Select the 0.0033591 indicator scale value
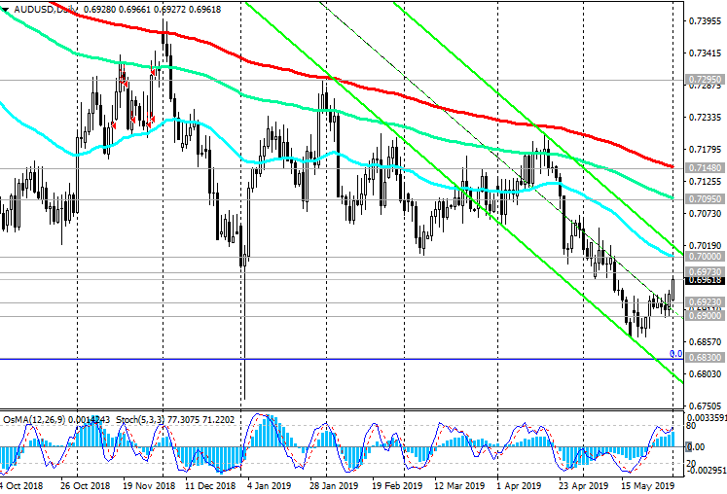727x494 pixels. [x=707, y=418]
